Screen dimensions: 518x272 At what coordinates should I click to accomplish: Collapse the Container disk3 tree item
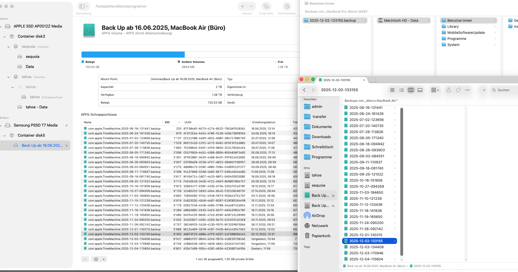pos(5,37)
